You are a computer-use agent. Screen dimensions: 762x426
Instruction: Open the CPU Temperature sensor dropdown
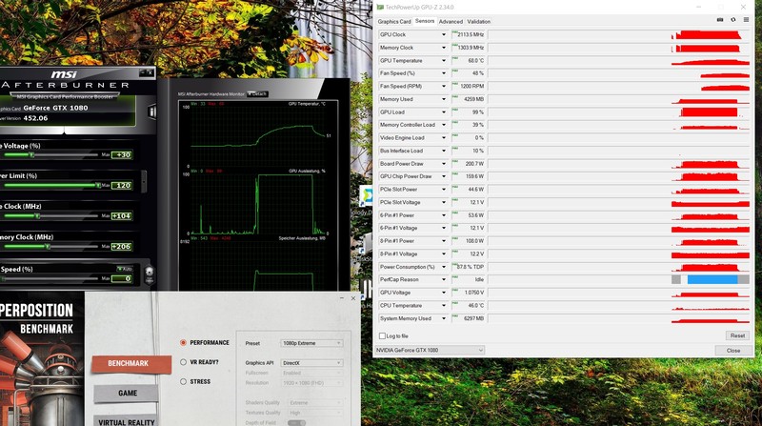click(443, 305)
